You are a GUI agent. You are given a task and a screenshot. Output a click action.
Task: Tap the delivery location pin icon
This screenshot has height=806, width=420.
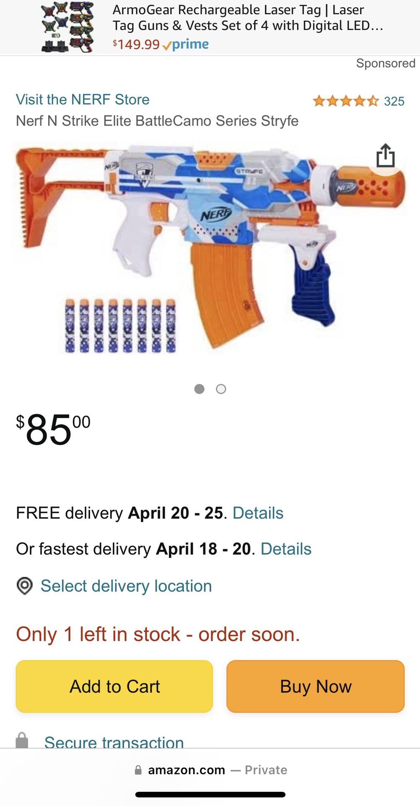(x=25, y=586)
